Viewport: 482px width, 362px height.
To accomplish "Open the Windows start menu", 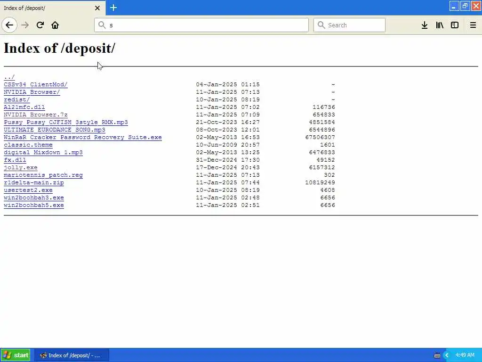I will [16, 355].
